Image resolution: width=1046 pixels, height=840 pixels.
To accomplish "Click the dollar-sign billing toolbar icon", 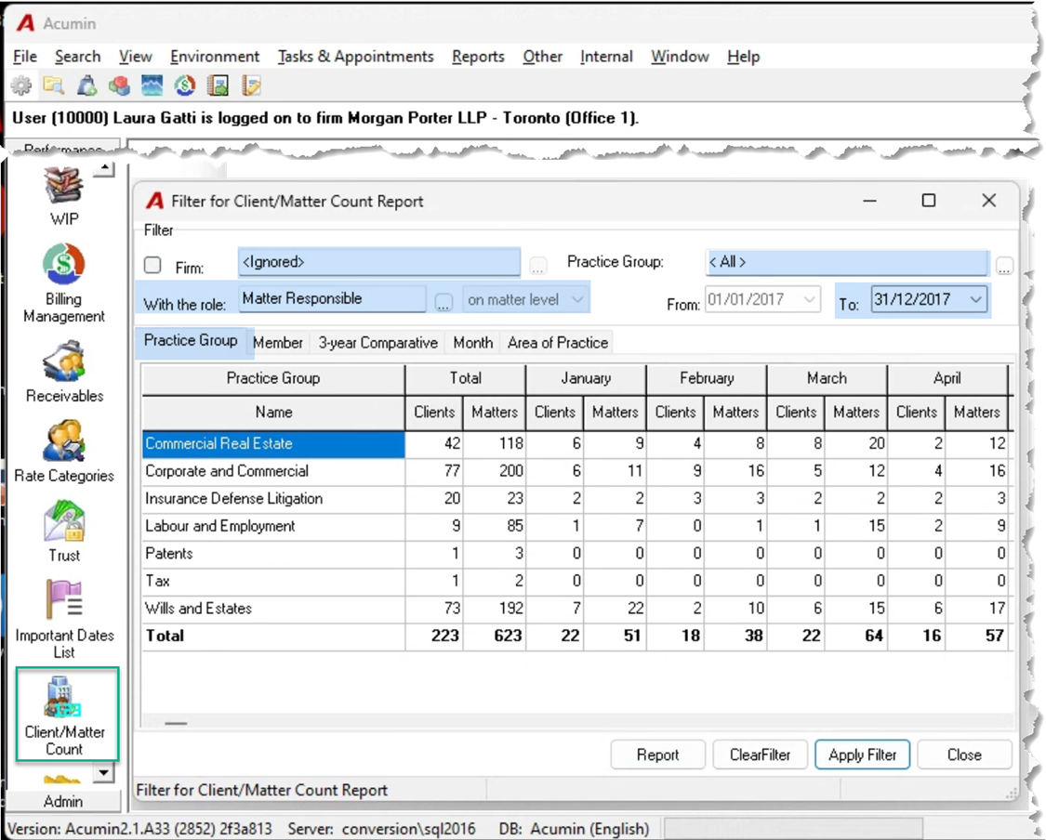I will point(185,85).
